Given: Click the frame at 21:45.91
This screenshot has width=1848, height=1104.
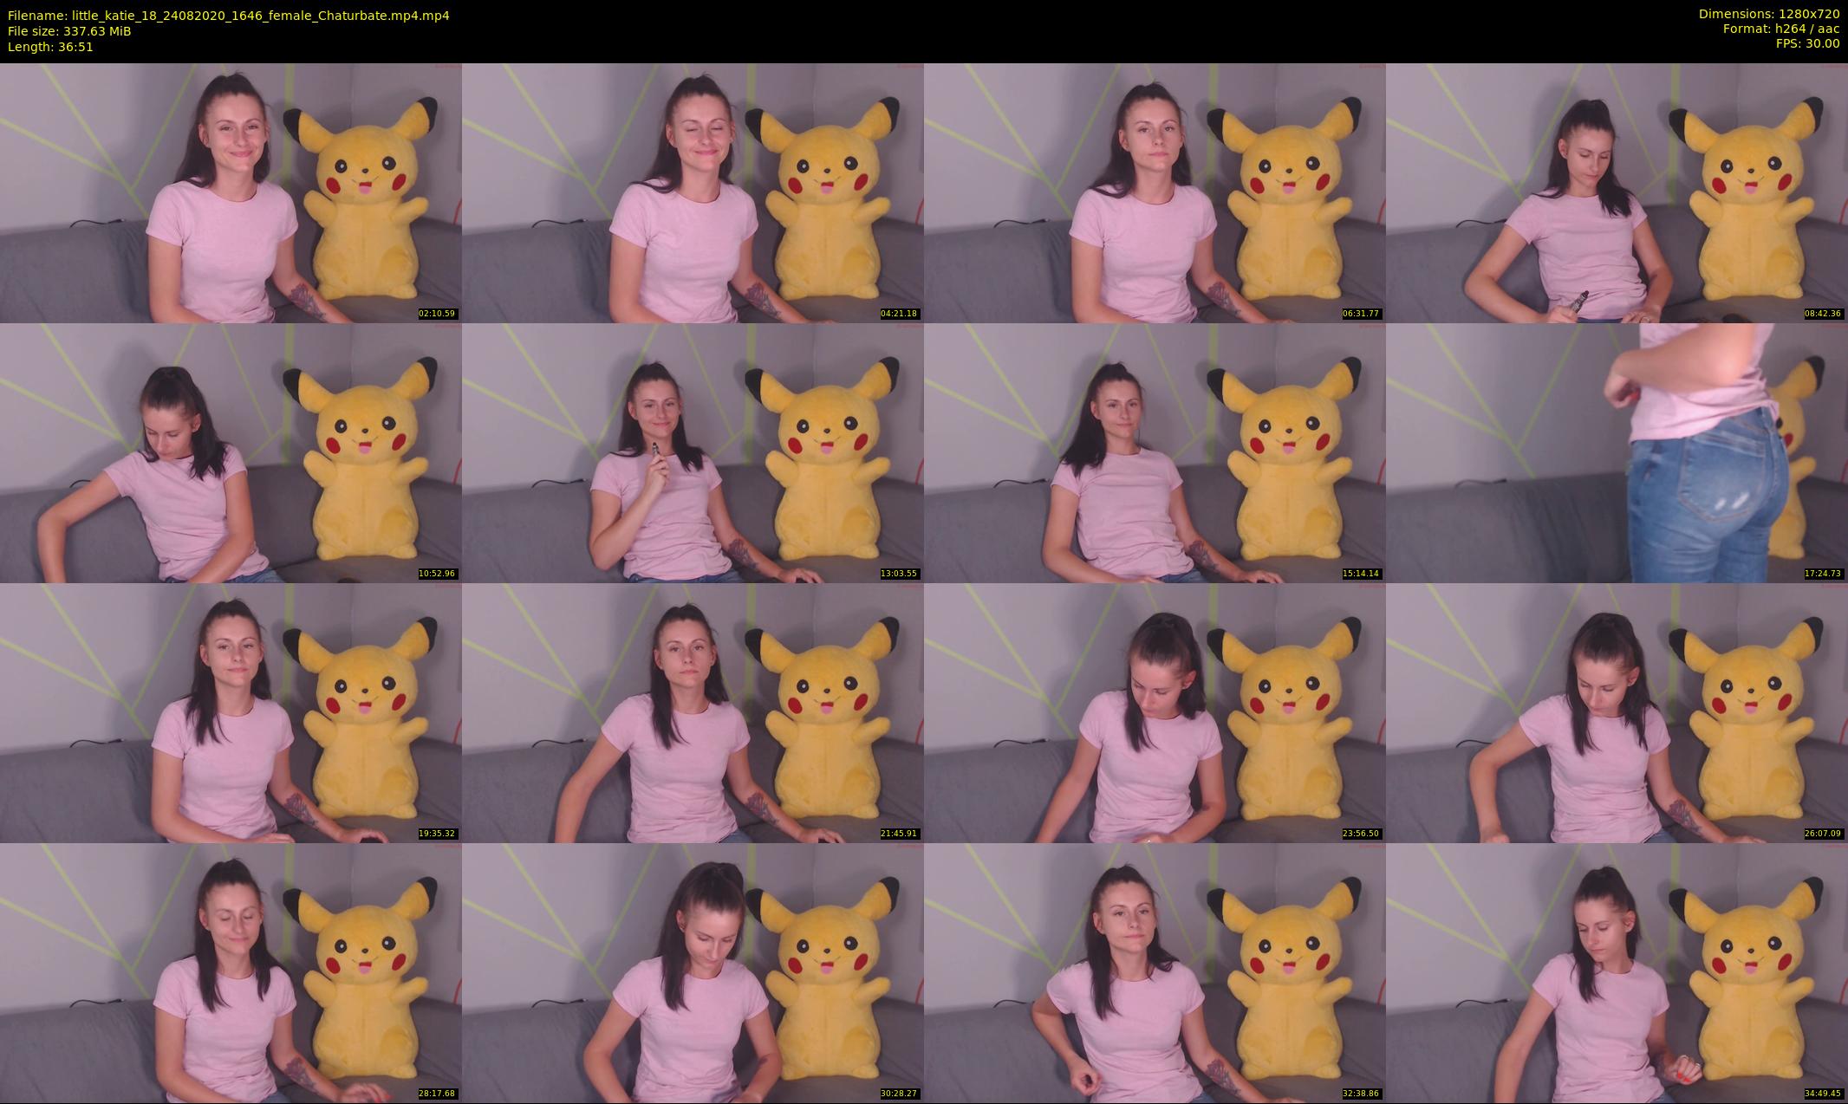Looking at the screenshot, I should click(x=693, y=712).
